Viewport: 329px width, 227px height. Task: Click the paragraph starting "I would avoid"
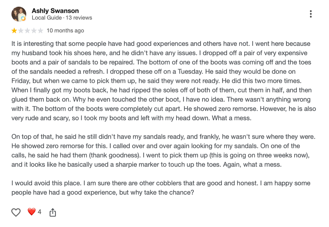[x=161, y=188]
